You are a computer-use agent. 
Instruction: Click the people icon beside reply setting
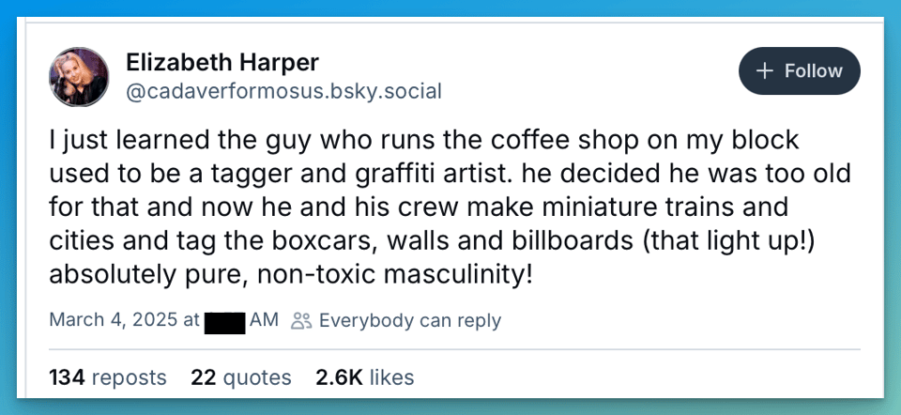[x=300, y=320]
